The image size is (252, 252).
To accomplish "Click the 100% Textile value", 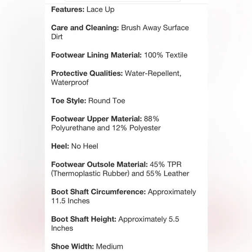I will (x=166, y=55).
